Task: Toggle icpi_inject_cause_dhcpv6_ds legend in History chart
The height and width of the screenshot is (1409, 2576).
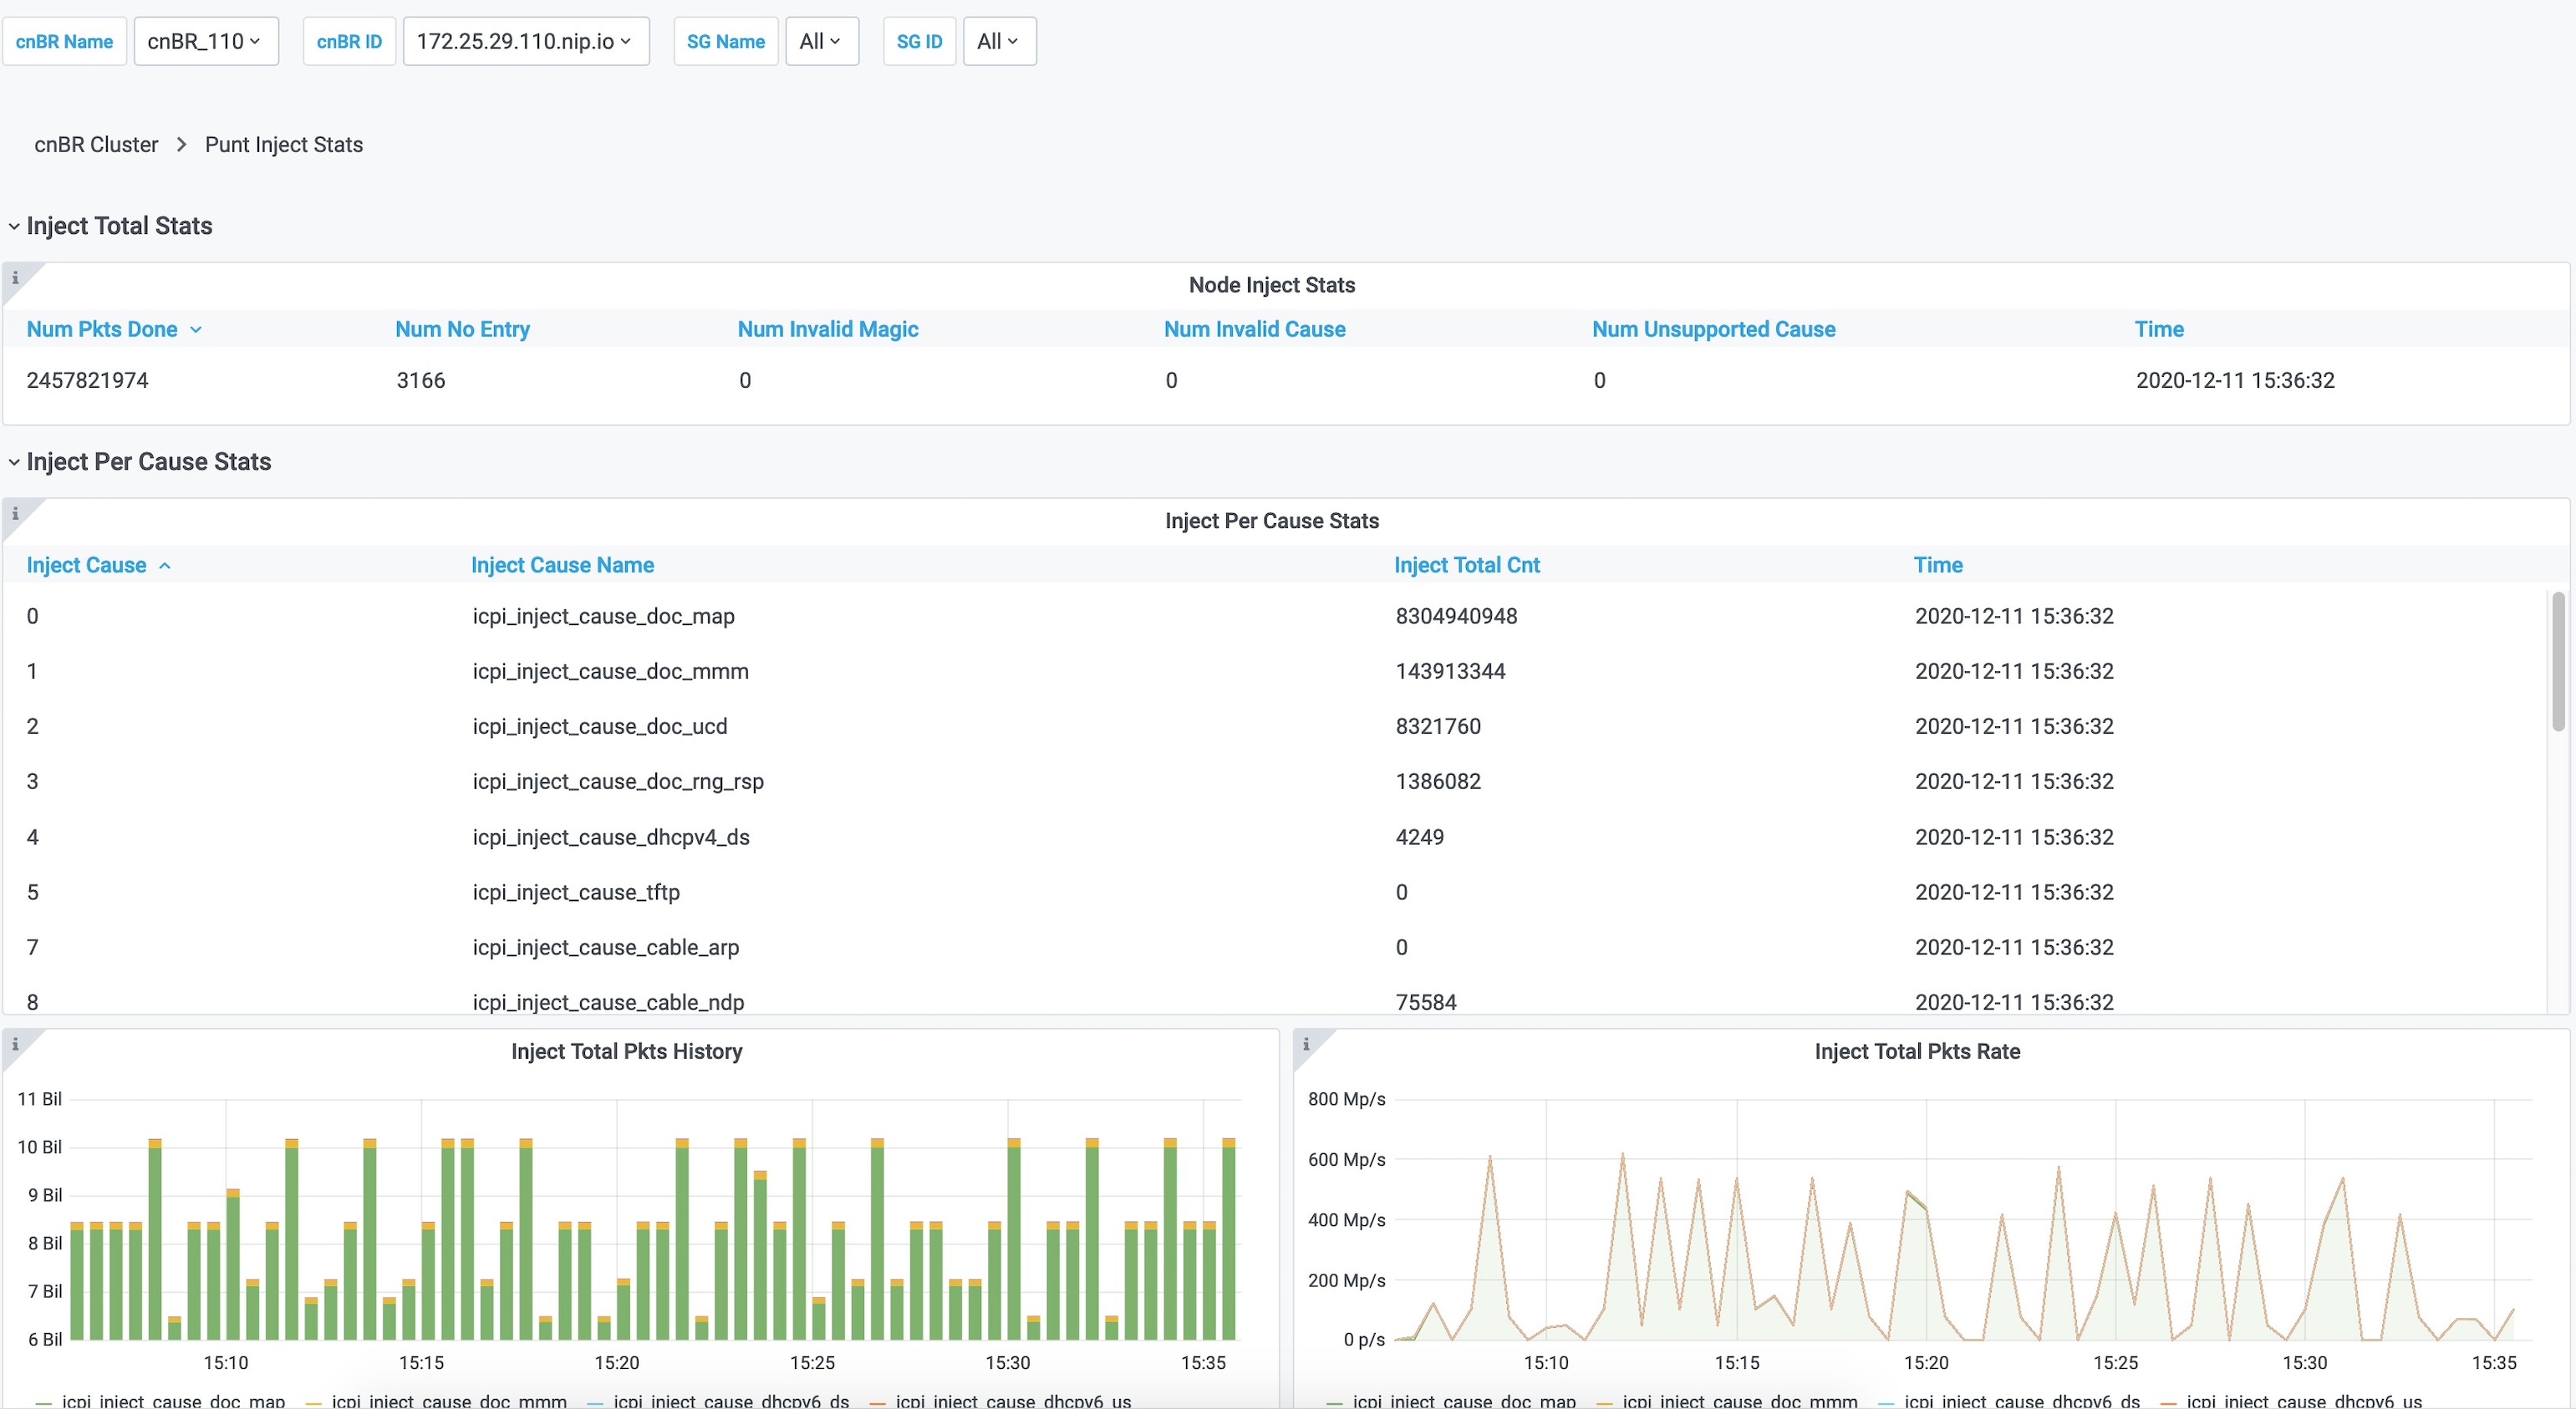Action: tap(731, 1401)
